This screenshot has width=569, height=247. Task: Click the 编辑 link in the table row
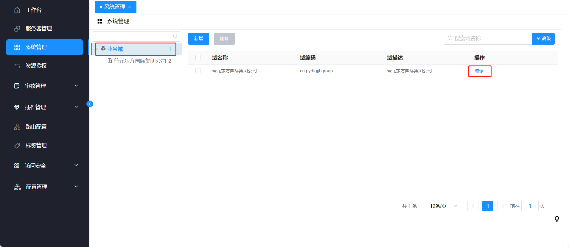click(x=479, y=71)
